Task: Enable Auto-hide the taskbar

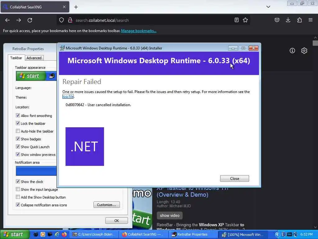Action: [18, 131]
